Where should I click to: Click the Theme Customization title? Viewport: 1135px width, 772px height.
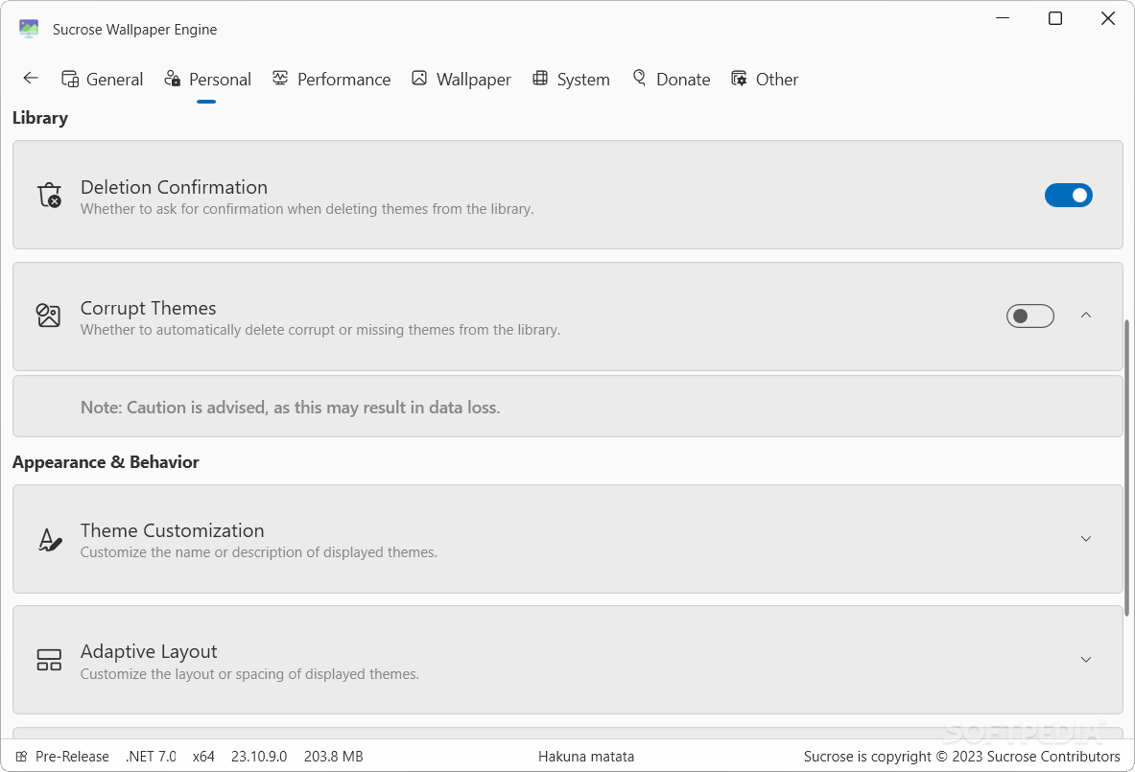173,530
